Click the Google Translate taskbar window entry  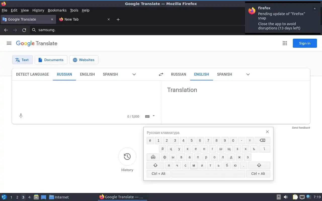[123, 197]
